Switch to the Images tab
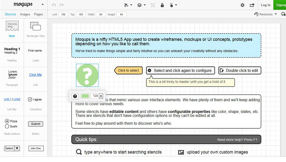This screenshot has width=286, height=162. point(25,14)
